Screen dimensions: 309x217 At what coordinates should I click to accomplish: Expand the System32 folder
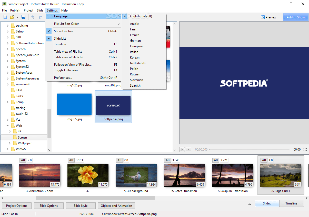(x=7, y=67)
